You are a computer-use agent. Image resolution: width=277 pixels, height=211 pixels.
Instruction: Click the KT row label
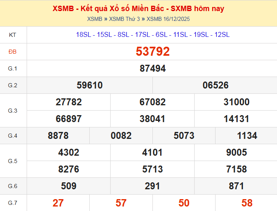point(13,35)
